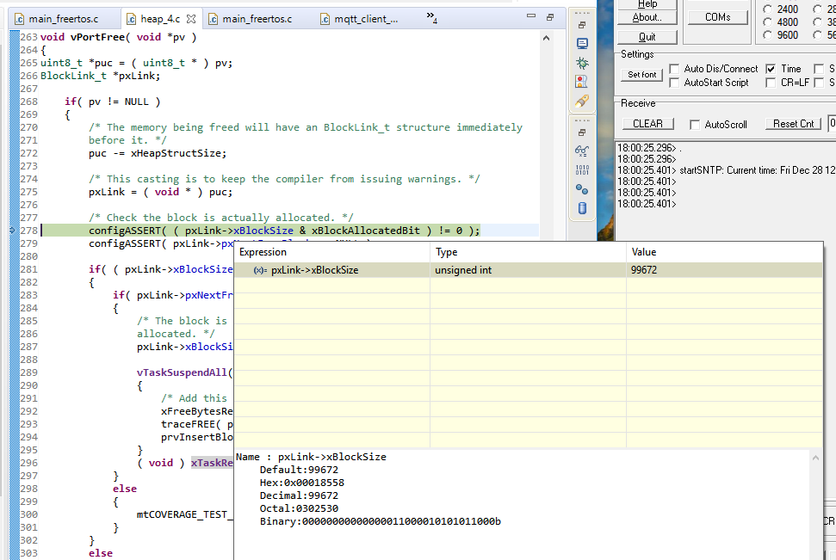Click the green bug Debug view icon
The width and height of the screenshot is (836, 560).
582,63
